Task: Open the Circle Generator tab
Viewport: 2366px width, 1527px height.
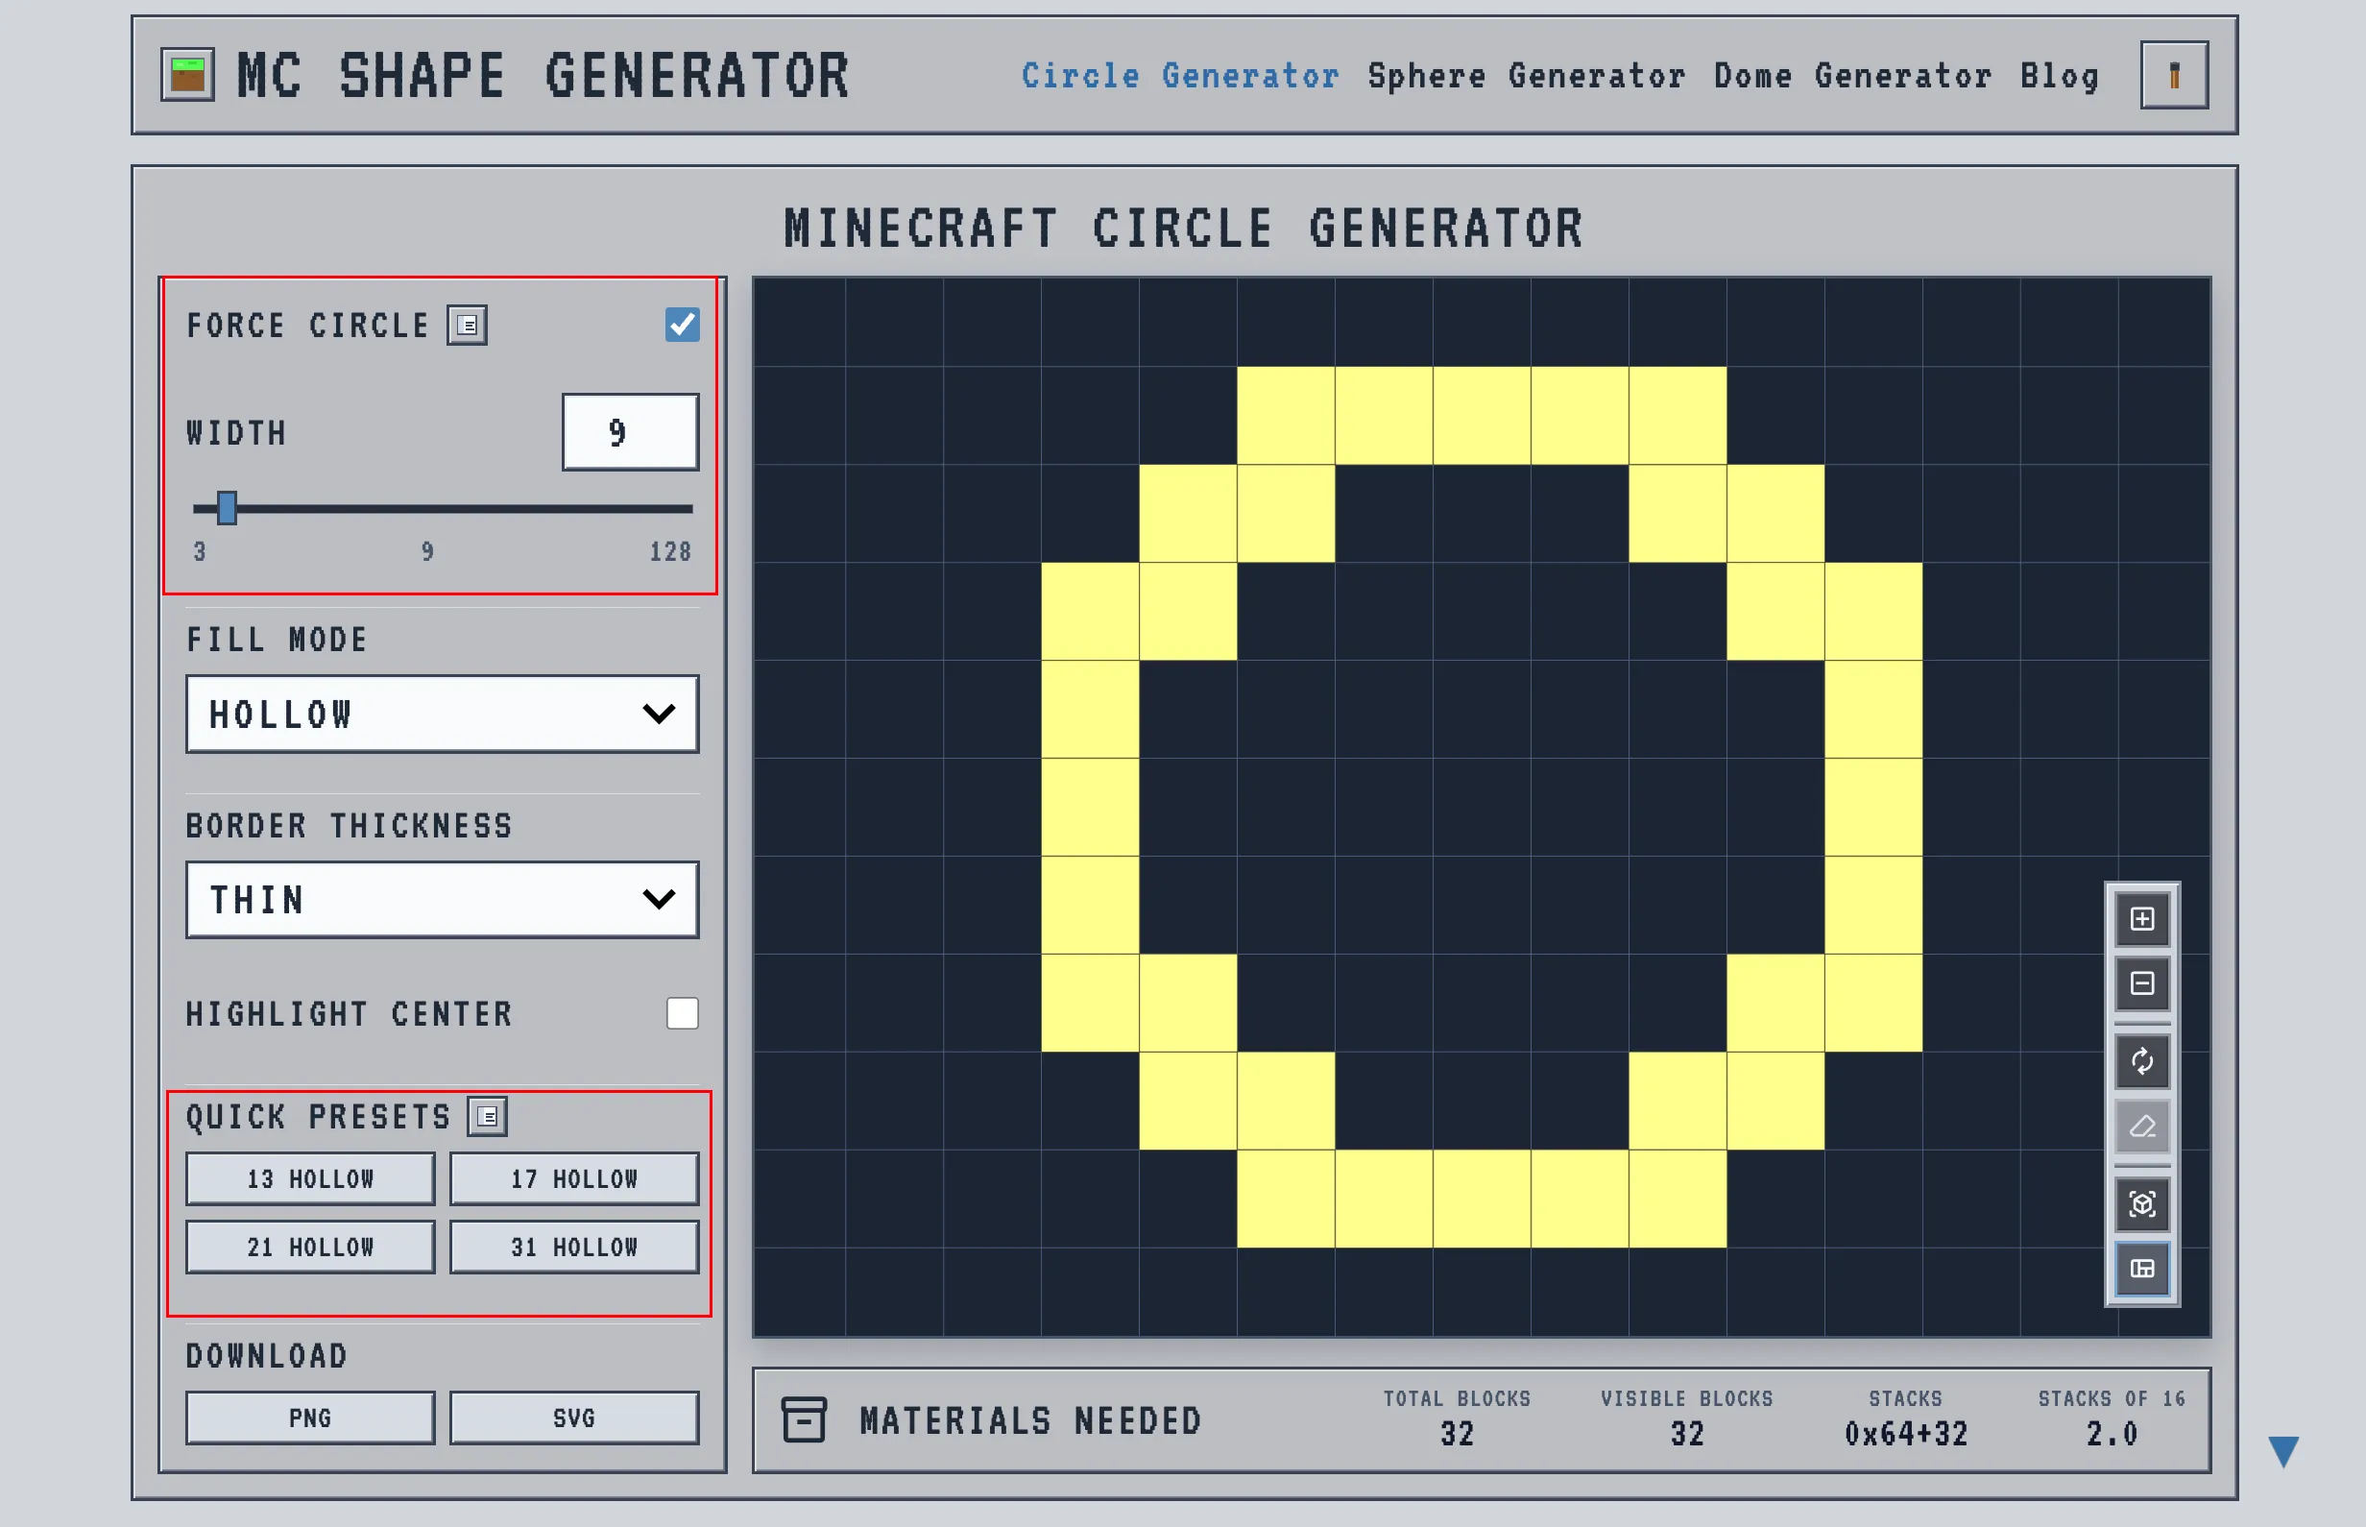Action: click(x=1180, y=75)
